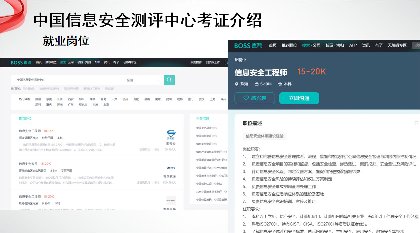Click the graduation cap icon beside 本科
The image size is (420, 233).
coord(280,84)
